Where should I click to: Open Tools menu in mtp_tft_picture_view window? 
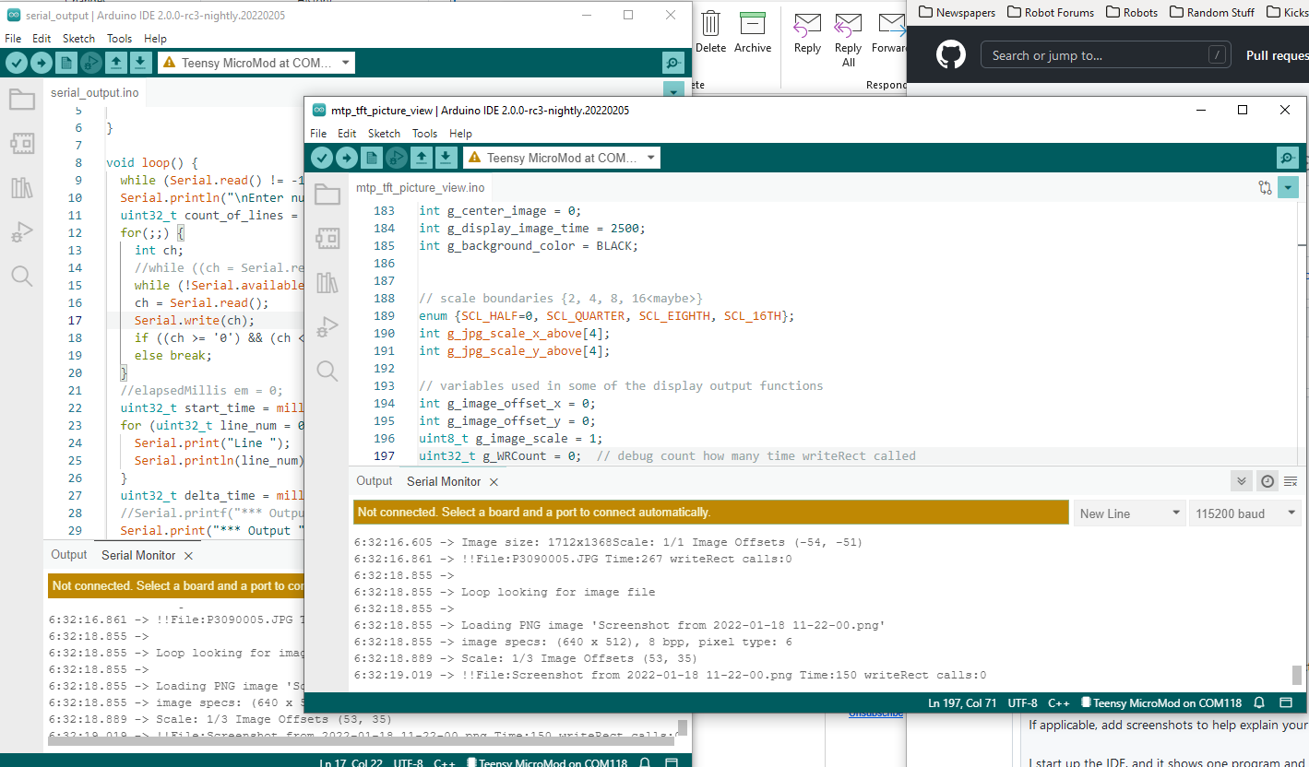point(424,134)
